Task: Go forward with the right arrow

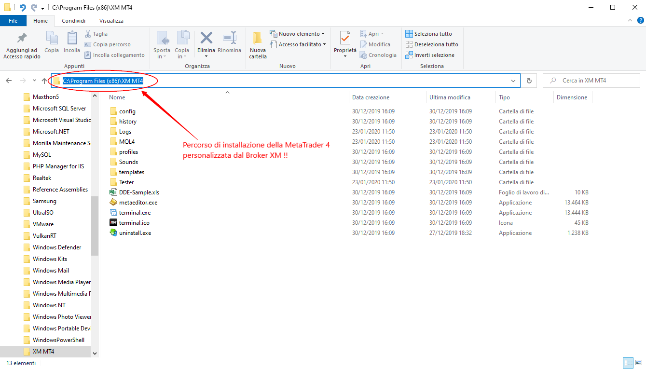Action: pyautogui.click(x=23, y=81)
